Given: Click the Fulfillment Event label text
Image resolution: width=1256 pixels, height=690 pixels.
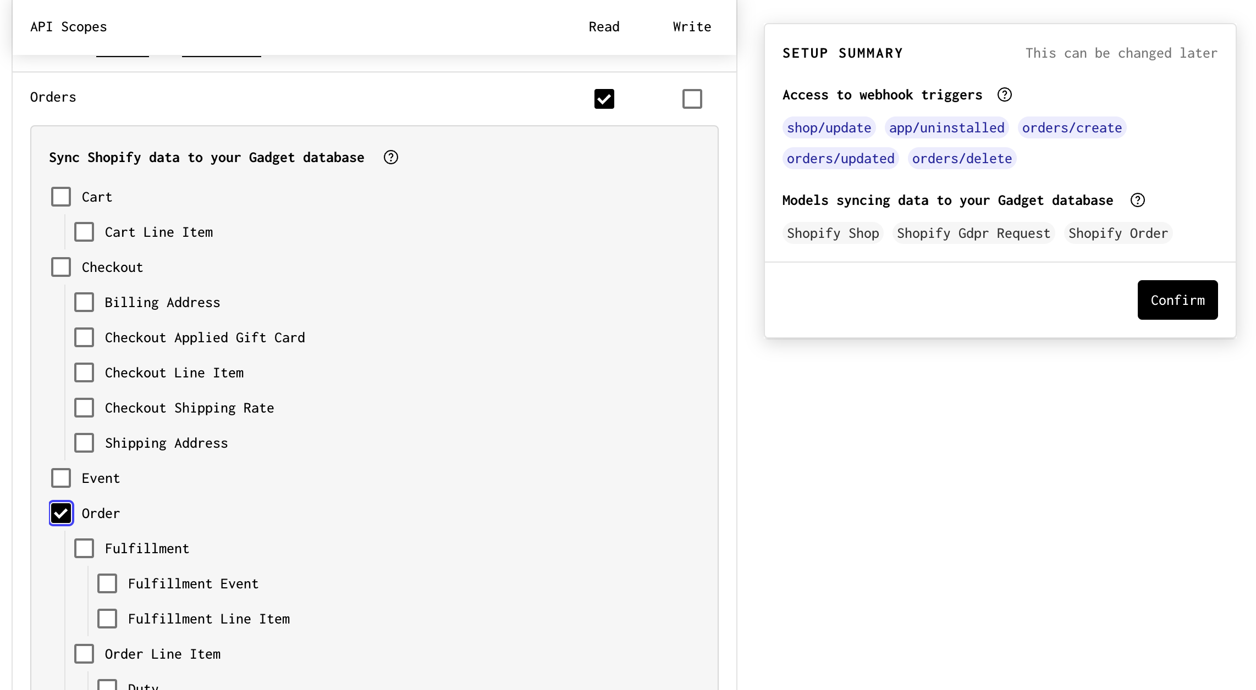Looking at the screenshot, I should 193,583.
